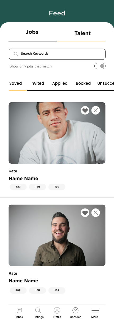
Task: Open the first talent photo with white sweatshirt
Action: click(57, 133)
